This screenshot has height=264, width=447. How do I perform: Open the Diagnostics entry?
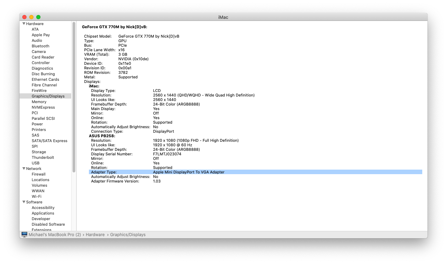43,68
